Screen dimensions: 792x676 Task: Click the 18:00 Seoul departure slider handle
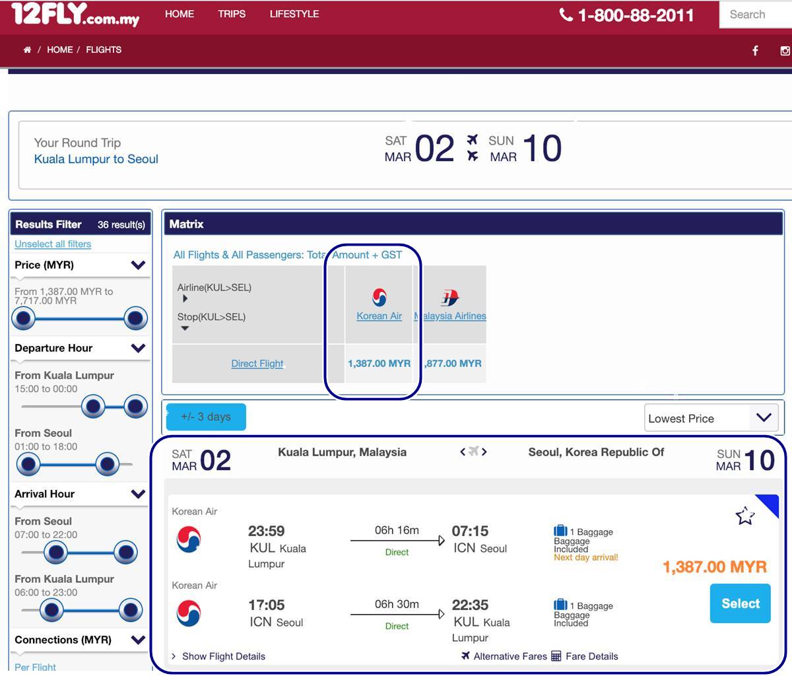coord(107,464)
